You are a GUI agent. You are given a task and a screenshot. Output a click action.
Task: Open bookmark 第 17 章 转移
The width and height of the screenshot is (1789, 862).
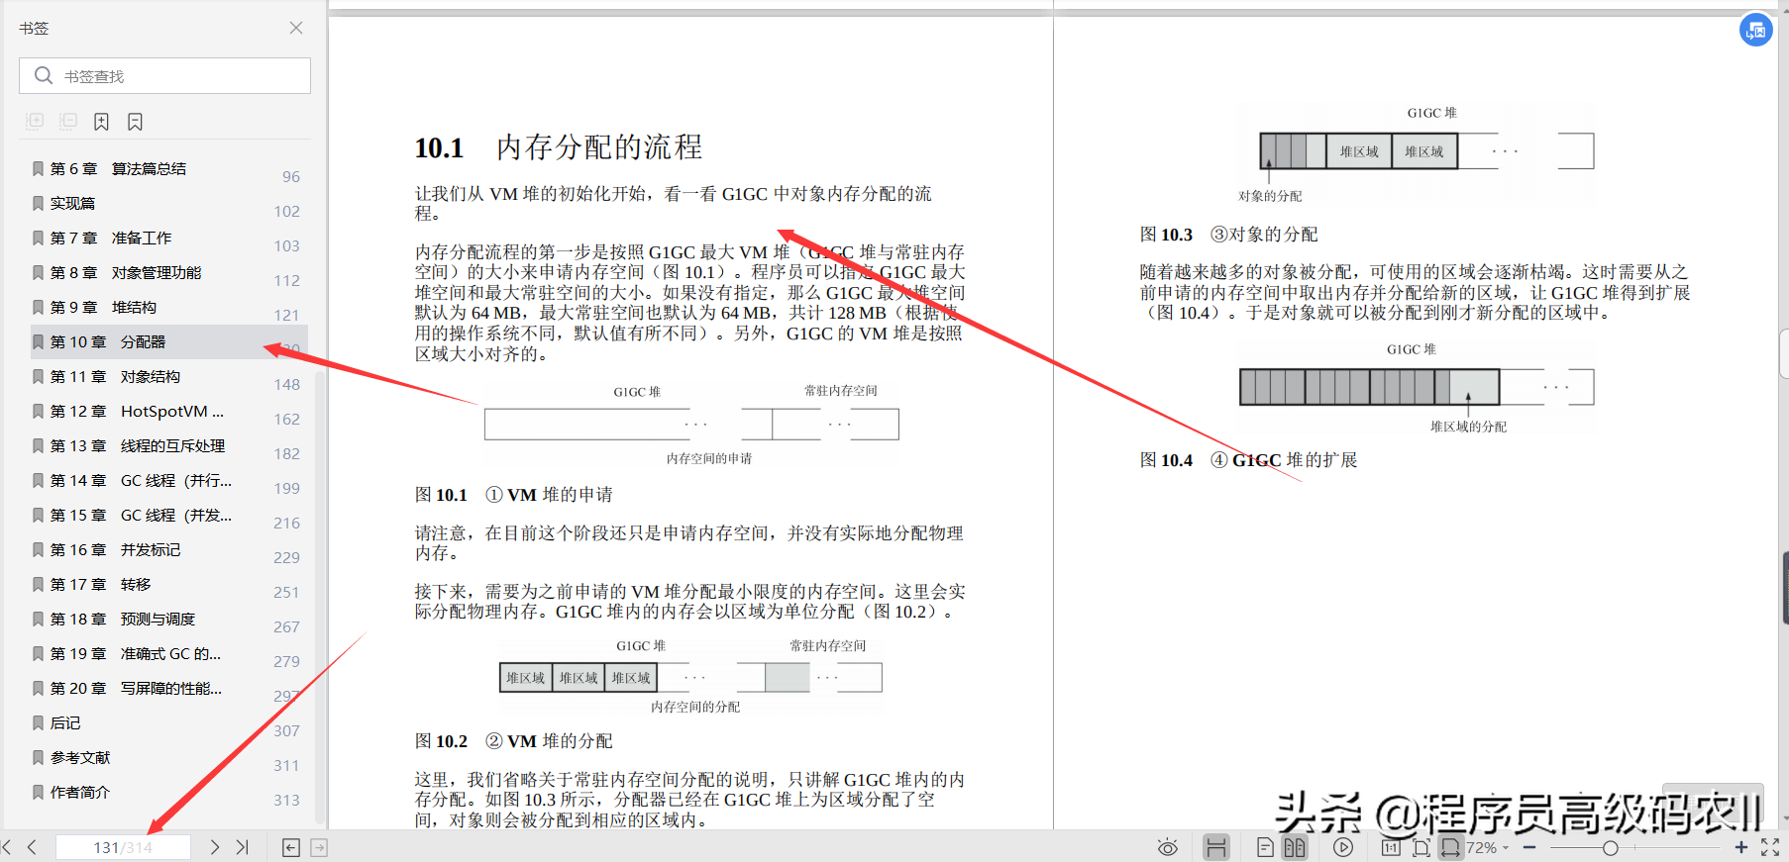click(x=101, y=585)
